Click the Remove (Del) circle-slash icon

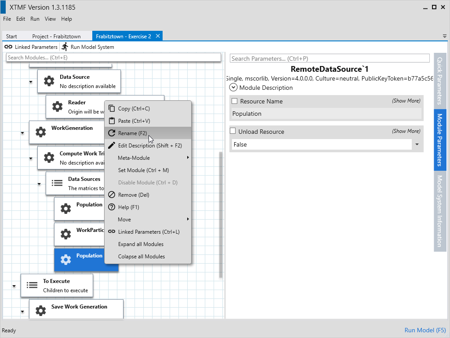(x=112, y=195)
